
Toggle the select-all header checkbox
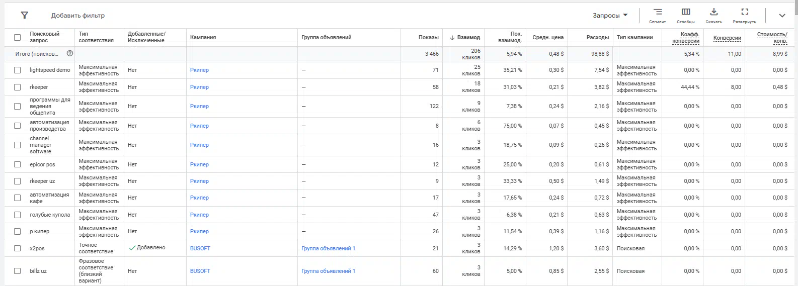tap(18, 37)
